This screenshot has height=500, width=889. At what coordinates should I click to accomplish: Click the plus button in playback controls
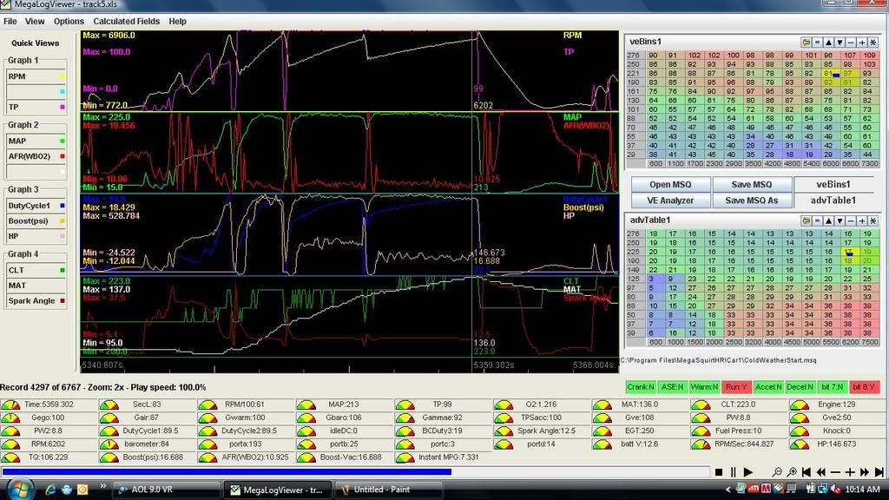point(850,471)
